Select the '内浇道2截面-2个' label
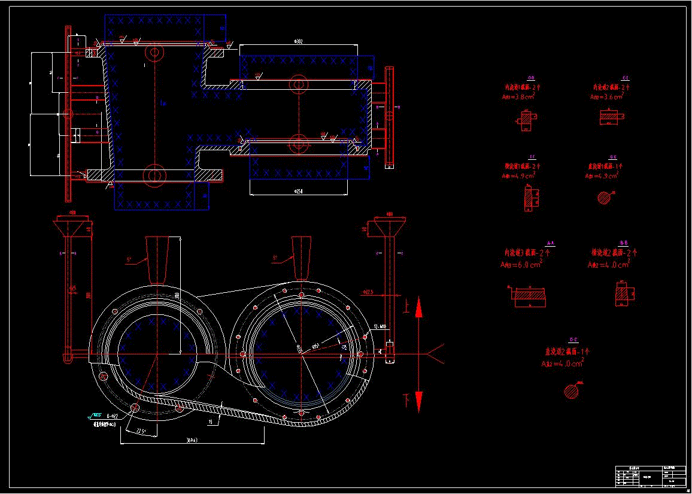 click(612, 87)
